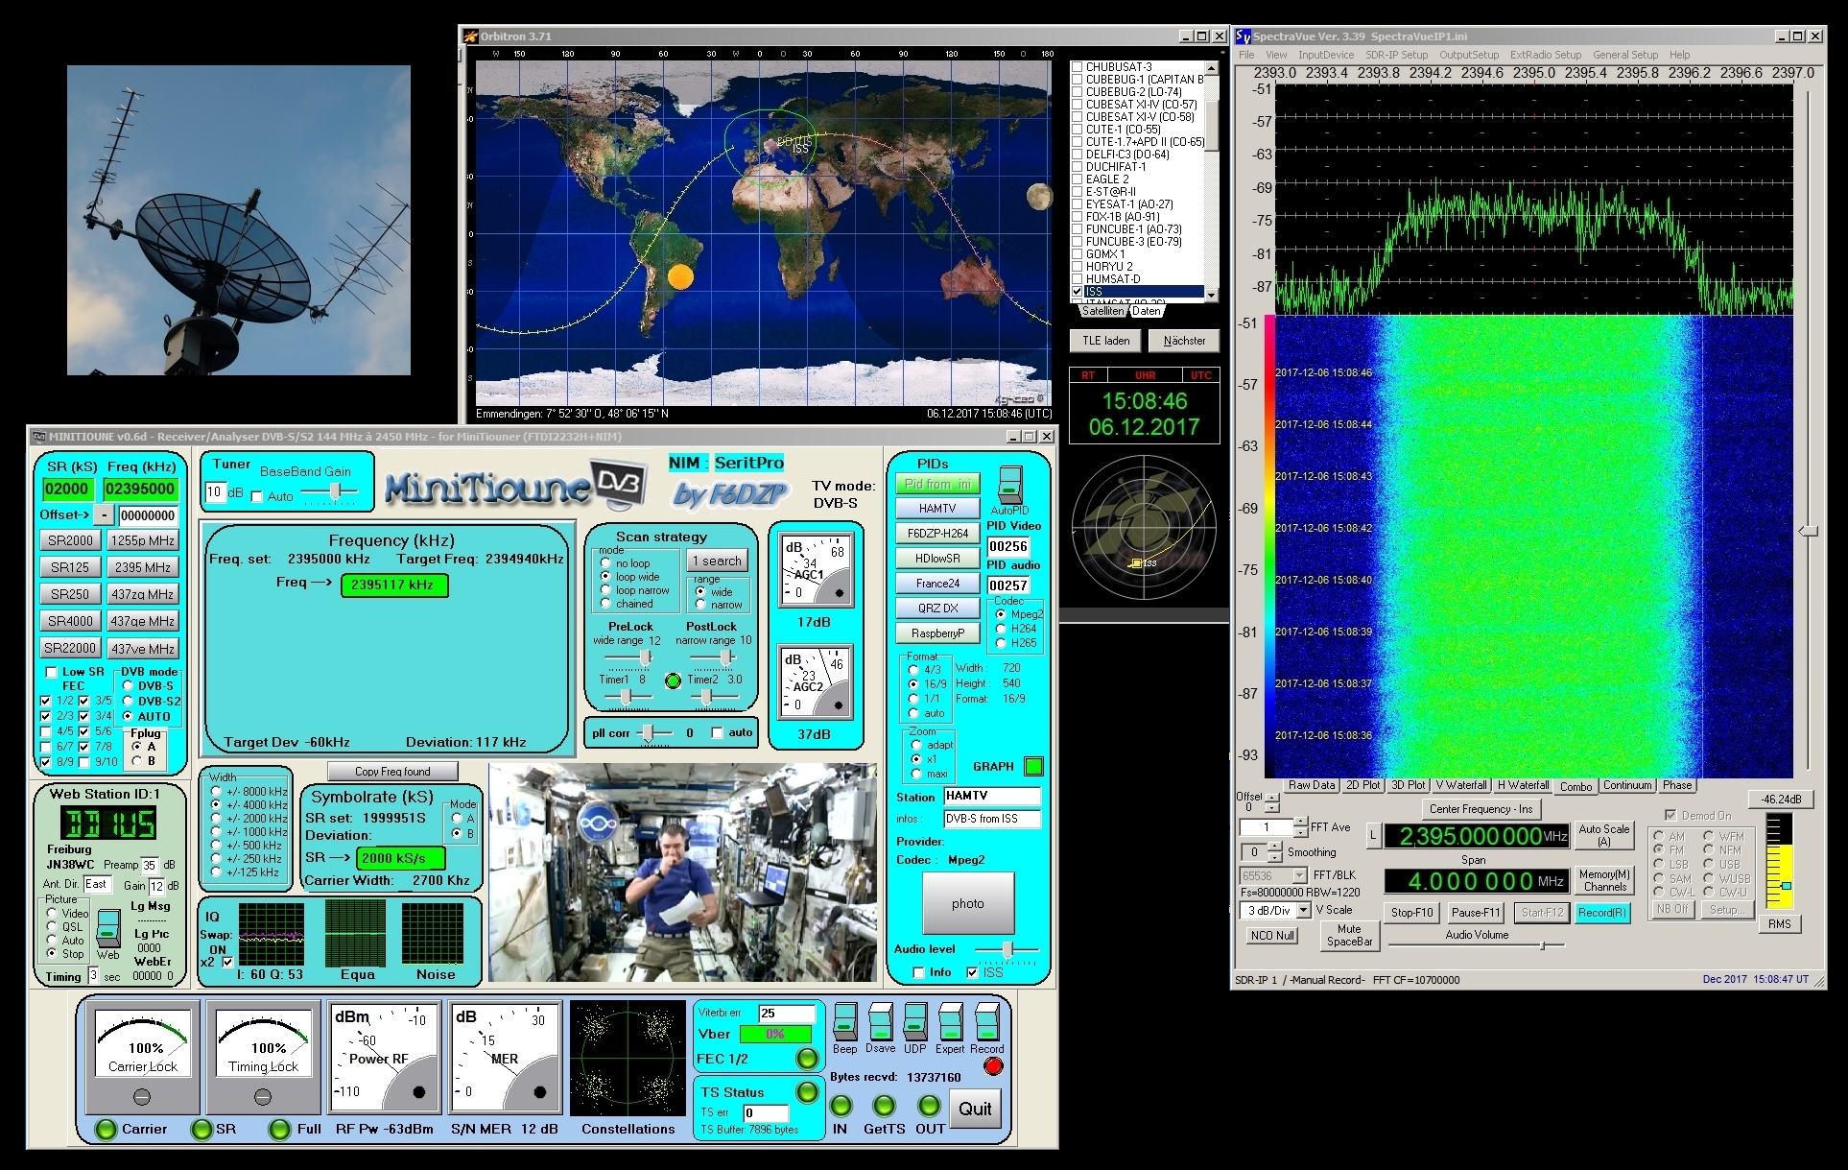Open the V Scale 3 dB/Div dropdown

pos(1302,910)
